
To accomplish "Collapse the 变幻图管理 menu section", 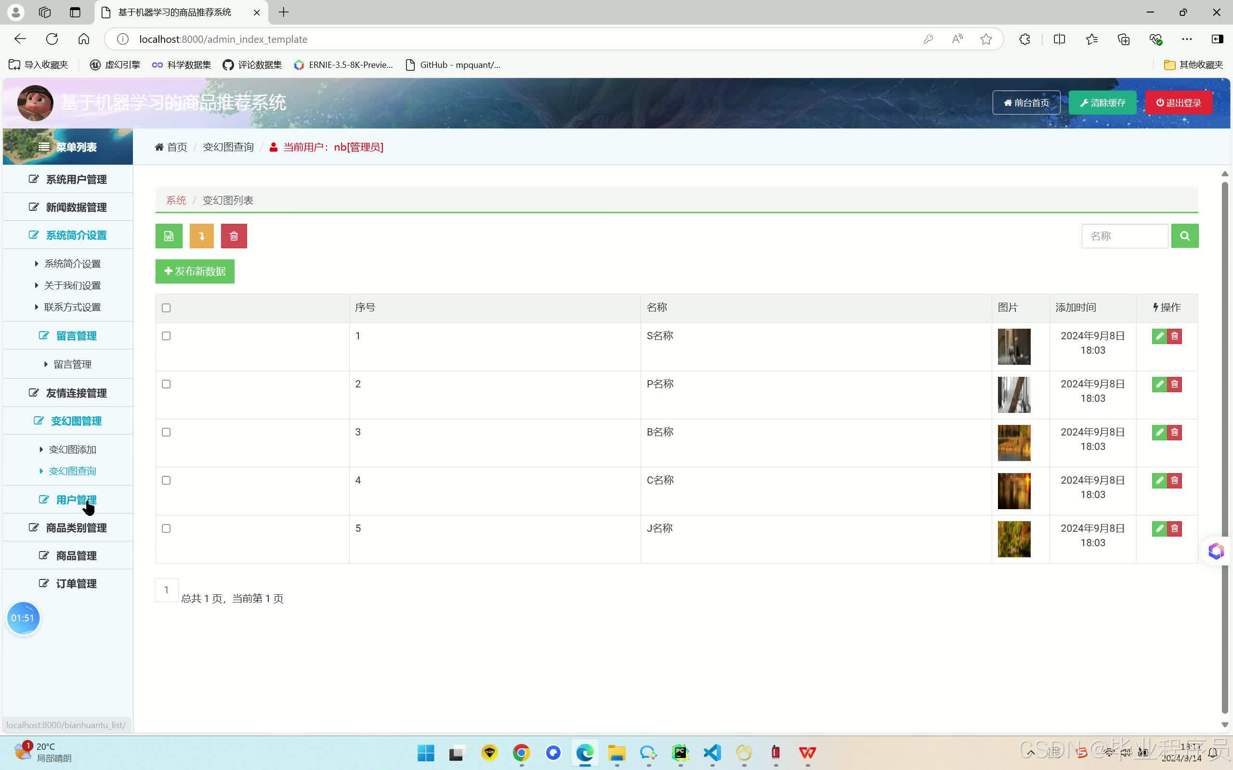I will 68,421.
